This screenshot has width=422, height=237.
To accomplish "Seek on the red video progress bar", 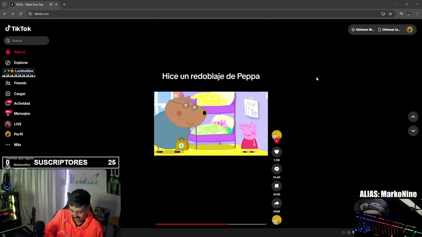I will click(x=211, y=224).
